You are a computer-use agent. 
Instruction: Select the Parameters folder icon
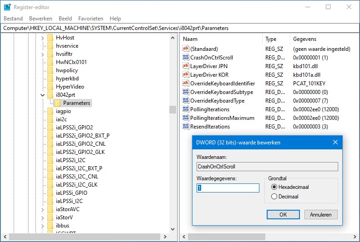coord(58,103)
